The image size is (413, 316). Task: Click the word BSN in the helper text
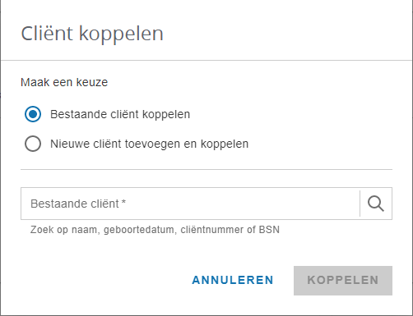point(269,230)
